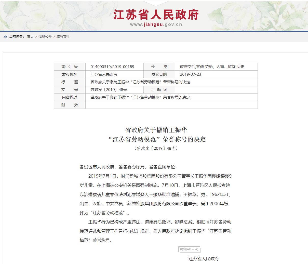Click the italic 苏政发〔2019〕48号 under the heading

[x=156, y=148]
